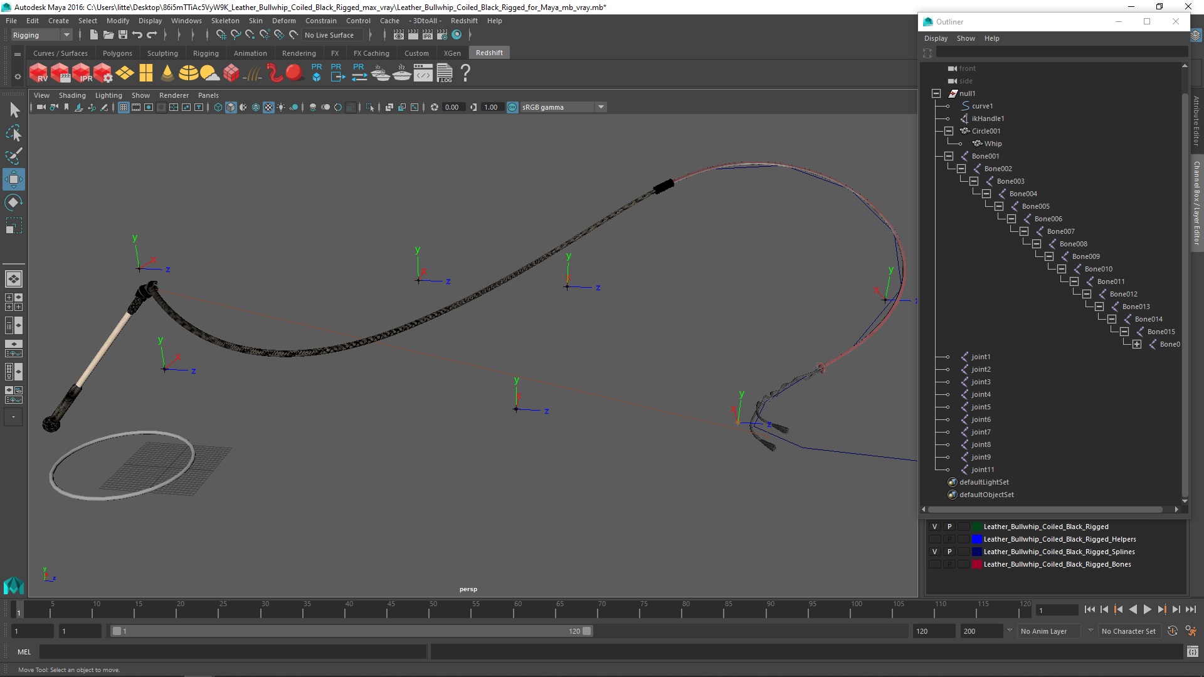Click the sRGB gamma dropdown selector
The image size is (1204, 677).
(x=563, y=106)
